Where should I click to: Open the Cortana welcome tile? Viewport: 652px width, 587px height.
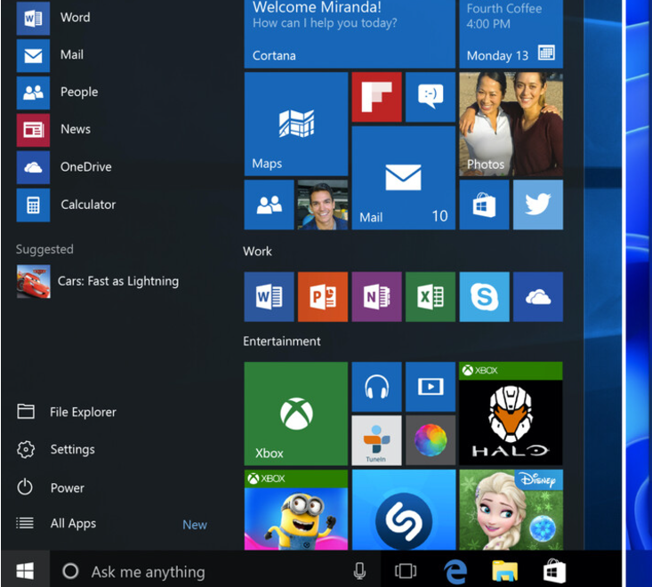[x=350, y=33]
